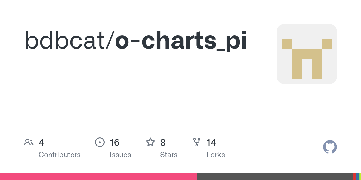The height and width of the screenshot is (180, 361).
Task: Click the pink segment of language bar
Action: [99, 176]
